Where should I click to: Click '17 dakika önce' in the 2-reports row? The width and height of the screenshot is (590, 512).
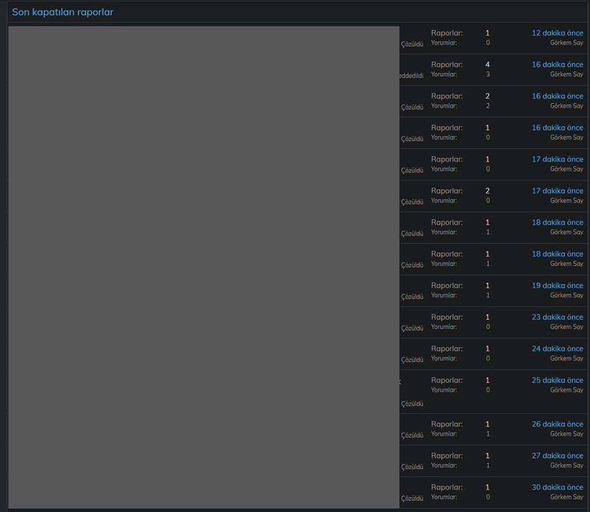pyautogui.click(x=557, y=191)
